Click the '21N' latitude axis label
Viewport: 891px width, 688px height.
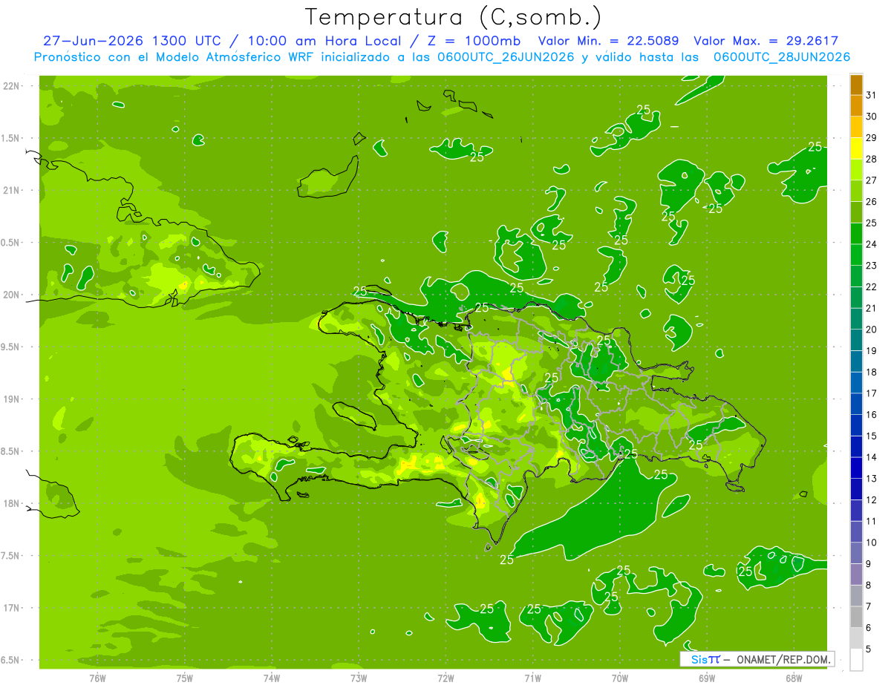pyautogui.click(x=11, y=191)
